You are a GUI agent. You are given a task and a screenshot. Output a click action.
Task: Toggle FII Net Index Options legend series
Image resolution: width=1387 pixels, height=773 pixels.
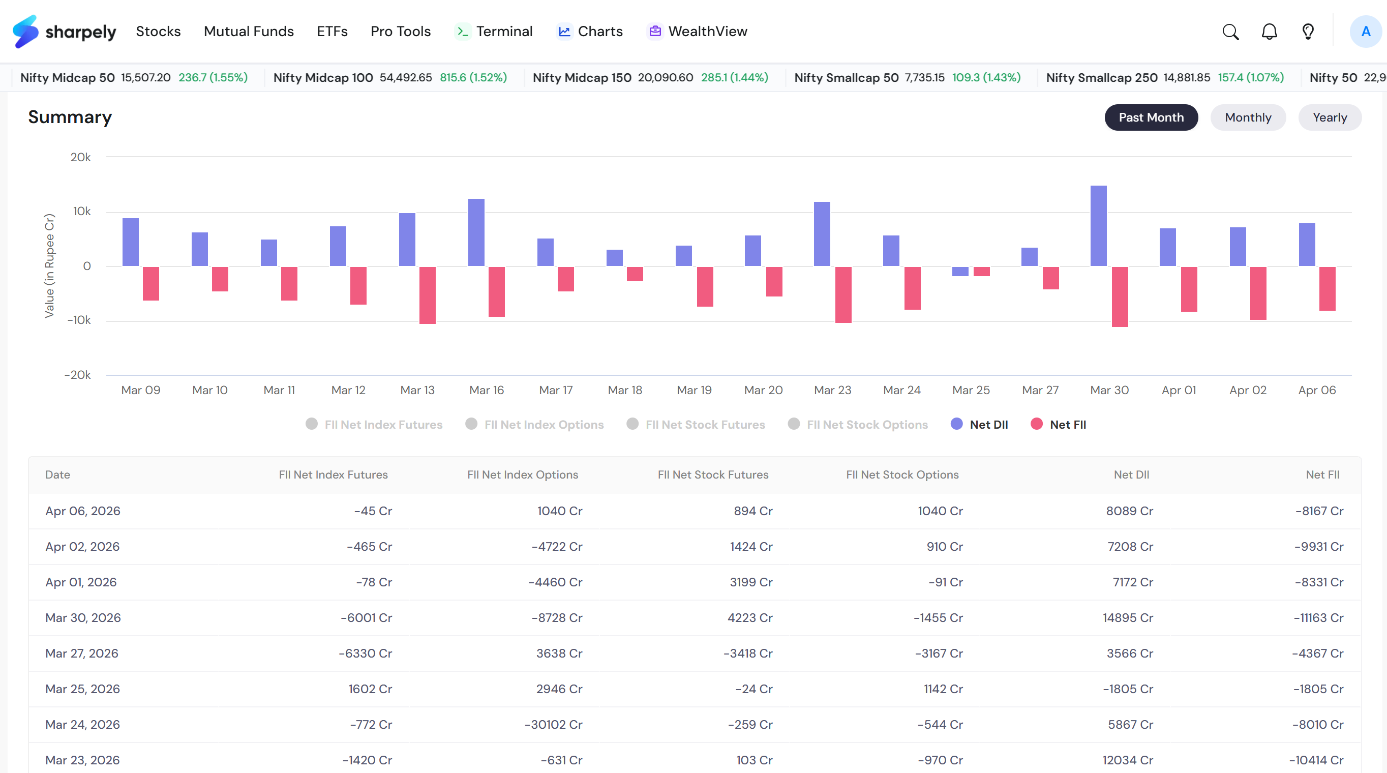(535, 425)
